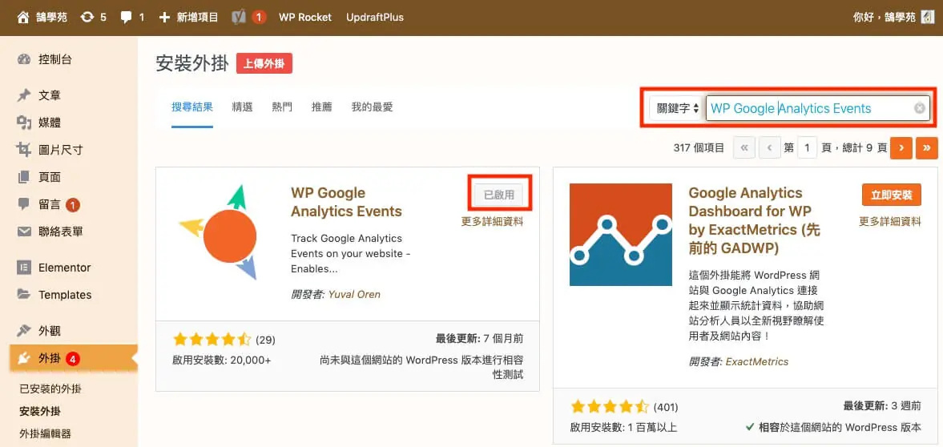
Task: Click the 已啟用 button
Action: click(498, 195)
